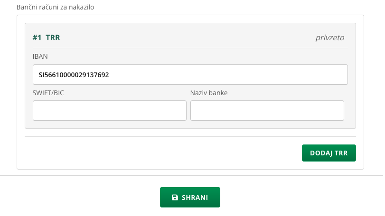Screen dimensions: 385x216
Task: Select the #1 account number label
Action: 37,38
